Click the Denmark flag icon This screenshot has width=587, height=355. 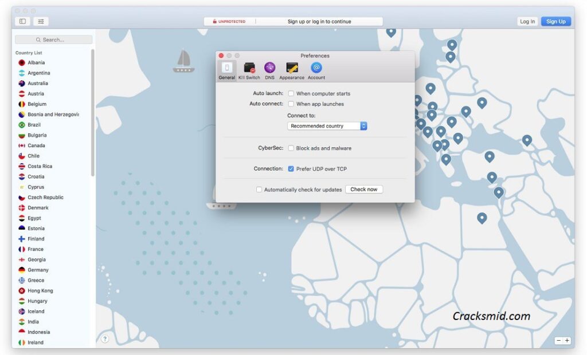(22, 208)
